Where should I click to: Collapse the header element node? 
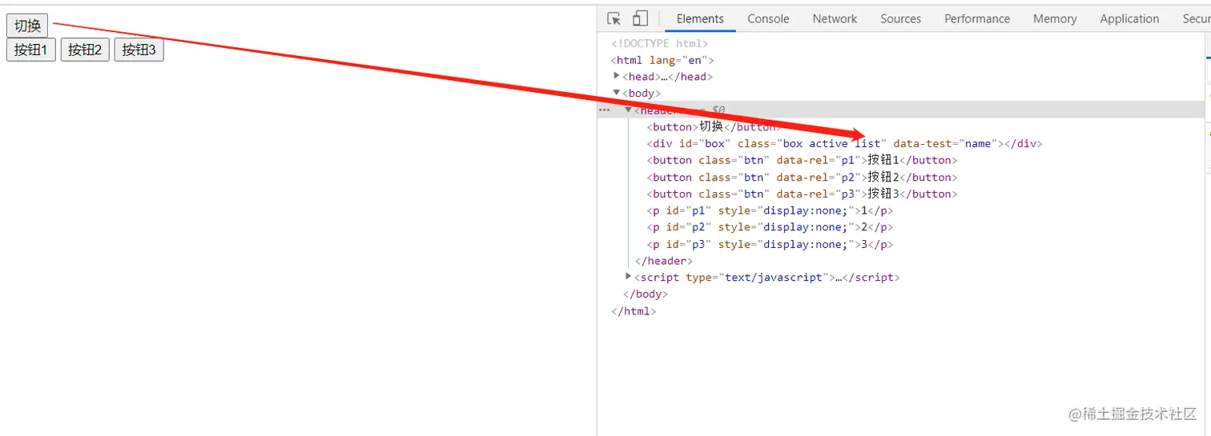(629, 110)
